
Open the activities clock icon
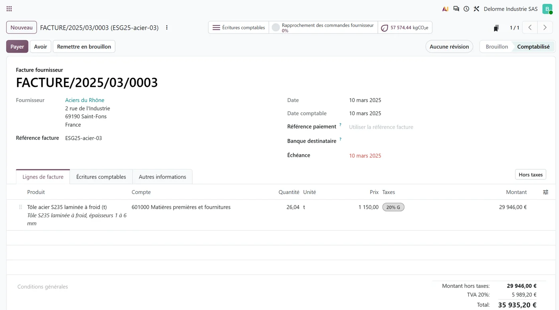tap(466, 9)
